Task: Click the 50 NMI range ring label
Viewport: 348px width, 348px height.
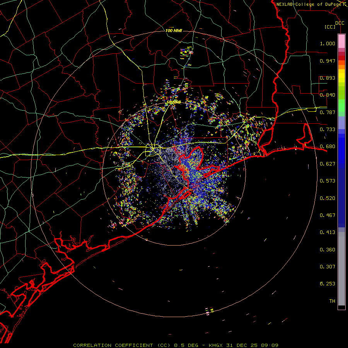Action: [174, 102]
